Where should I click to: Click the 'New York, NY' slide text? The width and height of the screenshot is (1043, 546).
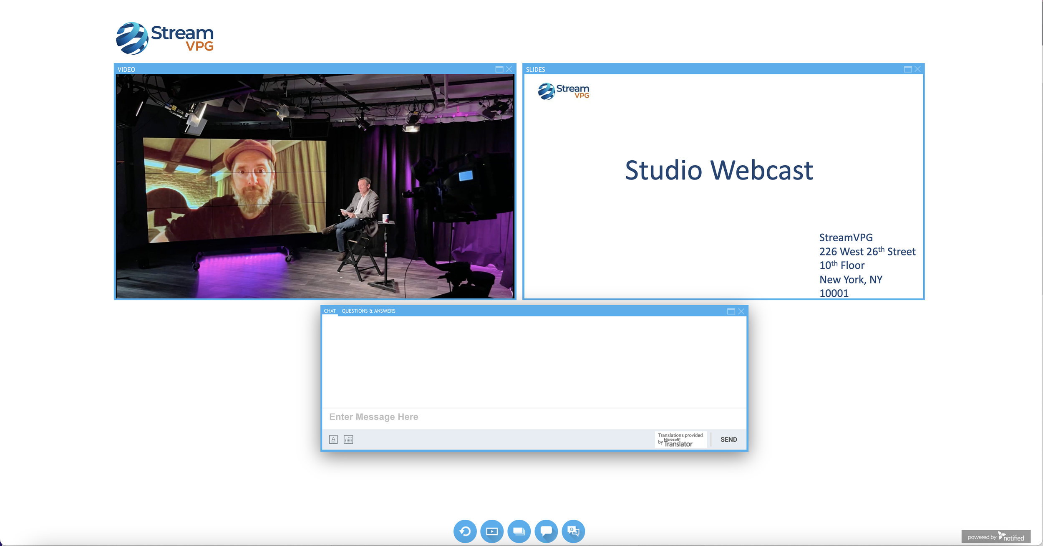[x=851, y=279]
